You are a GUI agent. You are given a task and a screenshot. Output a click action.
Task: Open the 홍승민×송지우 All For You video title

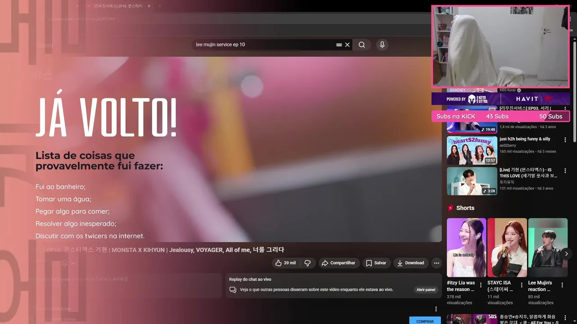click(x=528, y=319)
